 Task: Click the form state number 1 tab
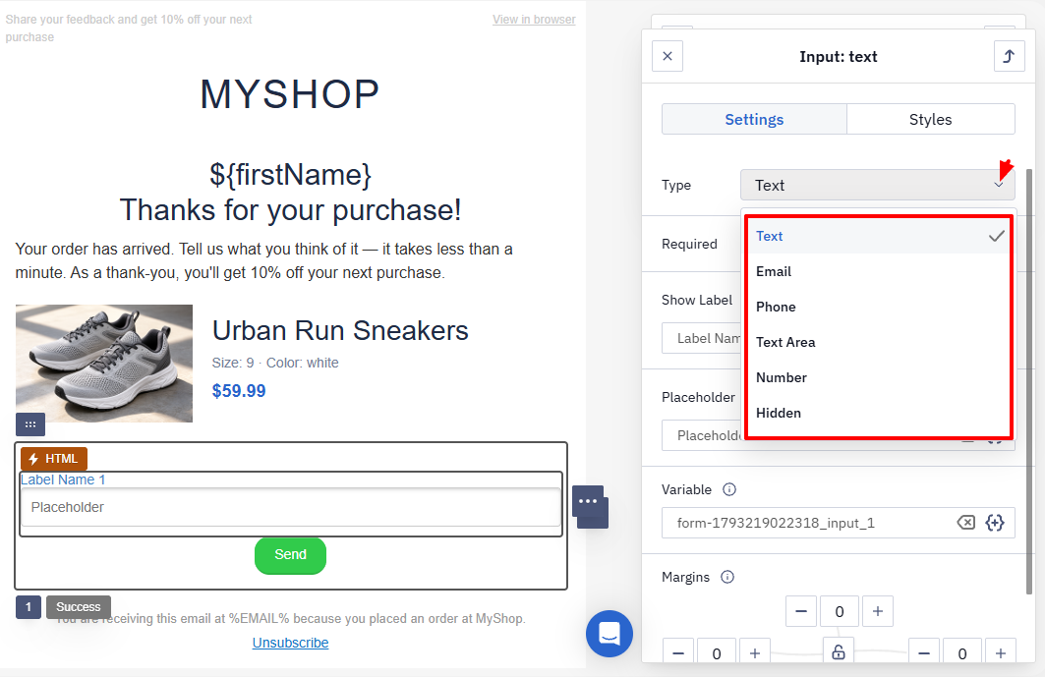[x=29, y=607]
